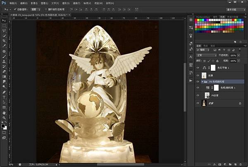
Task: Select the Rectangular Marquee tool
Action: point(4,26)
